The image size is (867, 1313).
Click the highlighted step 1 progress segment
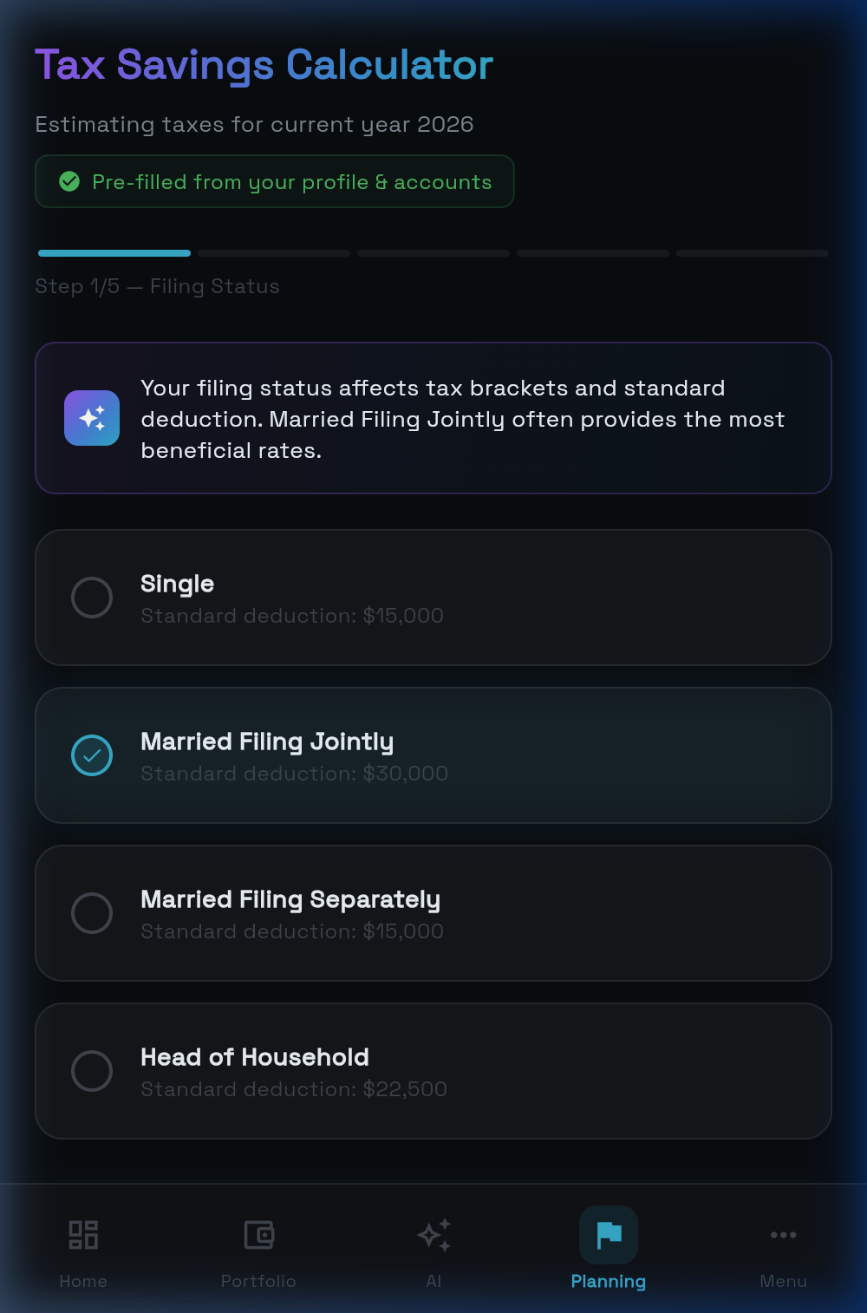tap(114, 253)
